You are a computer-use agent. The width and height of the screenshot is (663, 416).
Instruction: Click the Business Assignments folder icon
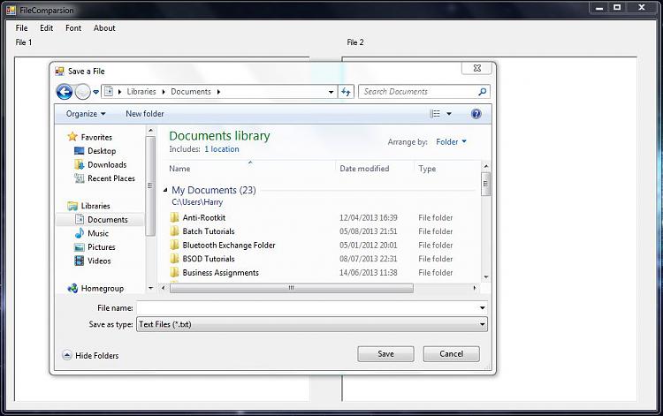tap(174, 272)
